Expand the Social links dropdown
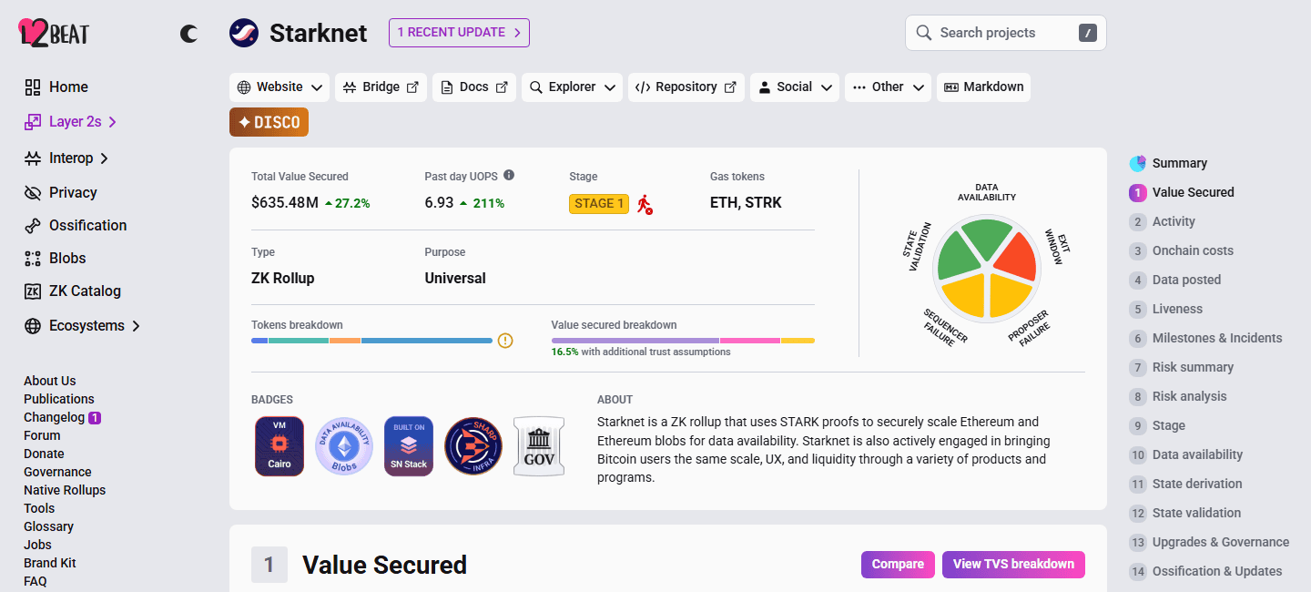The width and height of the screenshot is (1311, 592). (x=796, y=87)
